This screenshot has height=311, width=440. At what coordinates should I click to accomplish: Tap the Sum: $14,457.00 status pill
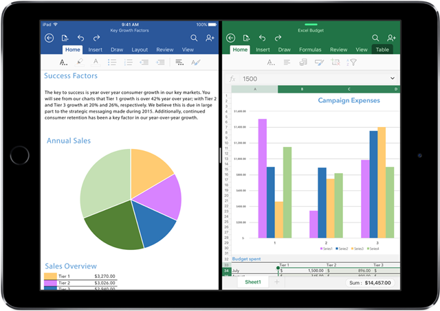coord(370,283)
